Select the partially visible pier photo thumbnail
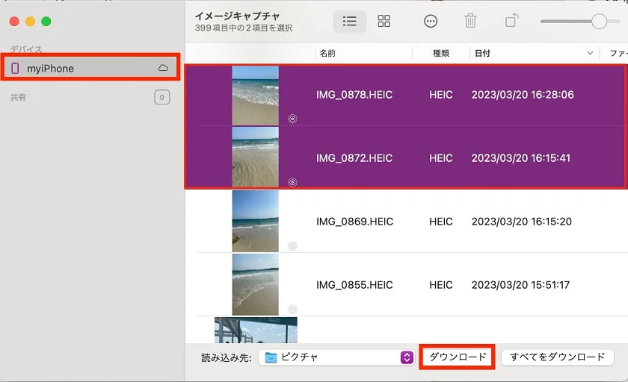 coord(256,330)
